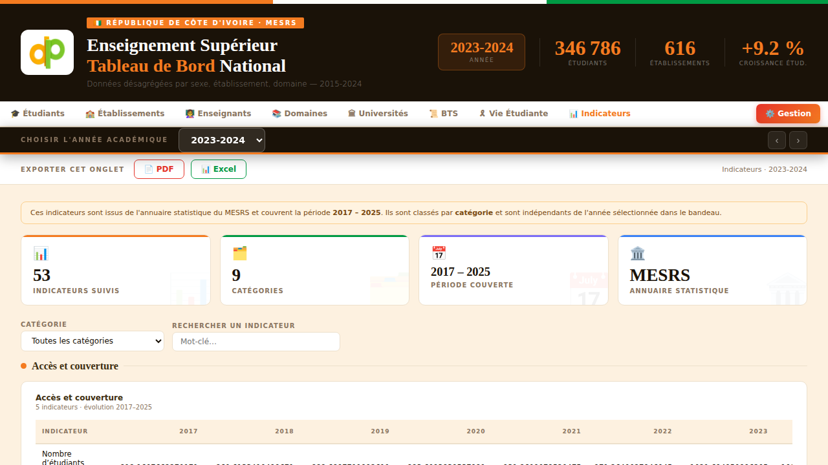Export this tab as PDF
This screenshot has width=828, height=465.
[x=159, y=169]
